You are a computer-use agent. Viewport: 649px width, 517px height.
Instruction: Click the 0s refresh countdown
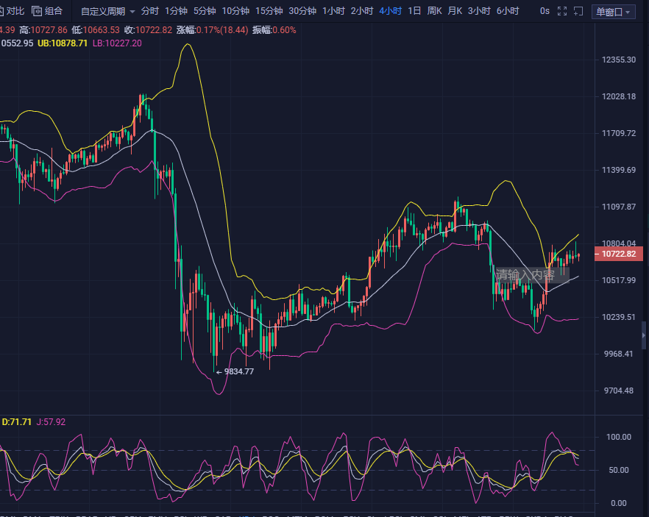pyautogui.click(x=545, y=11)
